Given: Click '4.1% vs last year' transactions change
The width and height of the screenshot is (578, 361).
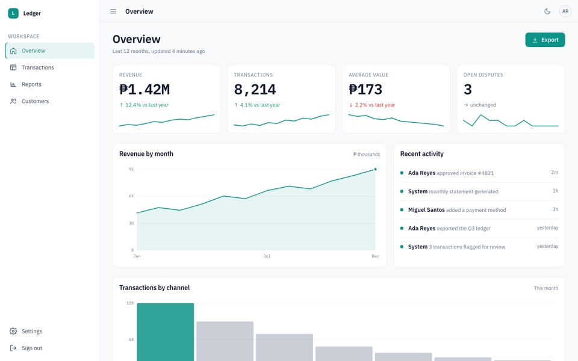Looking at the screenshot, I should (x=257, y=105).
